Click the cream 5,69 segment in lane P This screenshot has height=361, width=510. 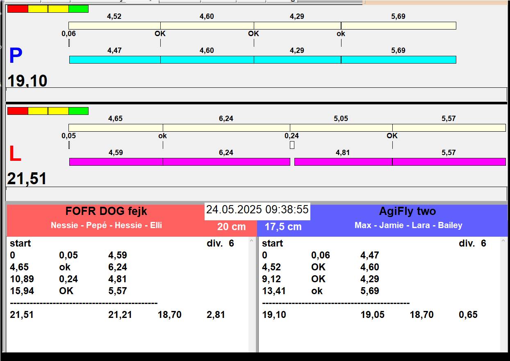coord(398,26)
